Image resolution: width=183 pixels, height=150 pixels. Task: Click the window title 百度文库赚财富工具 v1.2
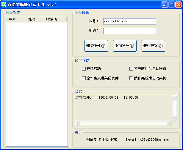(x=32, y=5)
